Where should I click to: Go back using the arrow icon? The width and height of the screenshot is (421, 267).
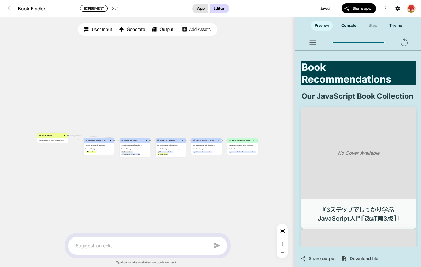coord(9,8)
